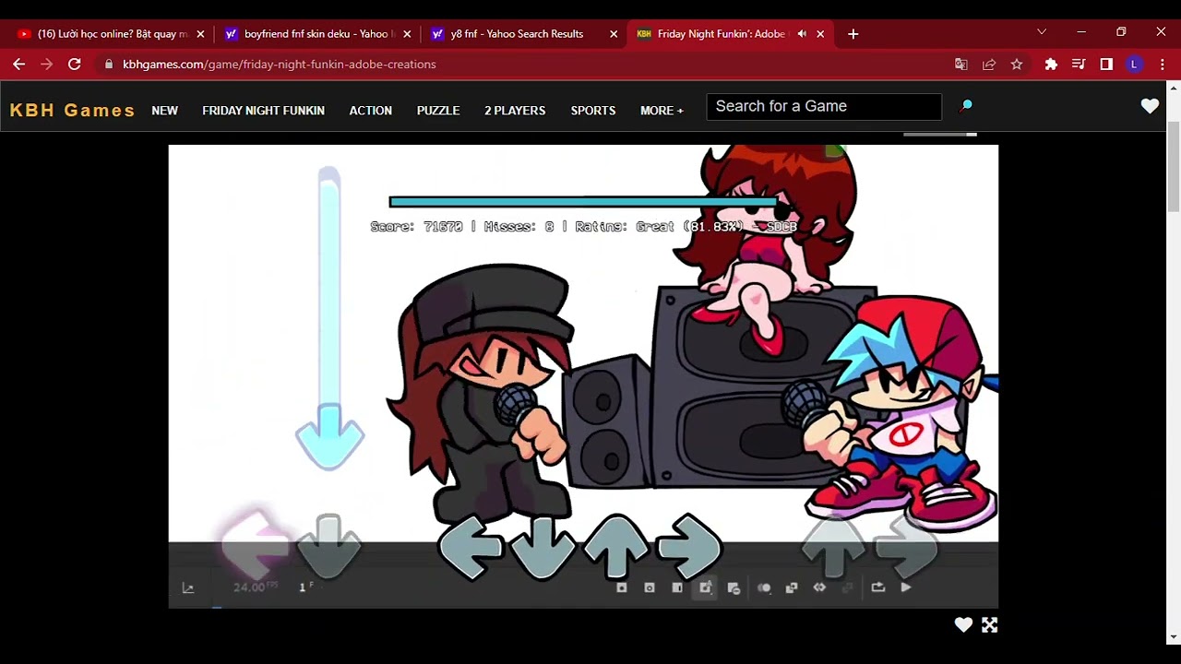Close the boyfriend fnf skin deku tab
The height and width of the screenshot is (664, 1181).
pyautogui.click(x=407, y=34)
